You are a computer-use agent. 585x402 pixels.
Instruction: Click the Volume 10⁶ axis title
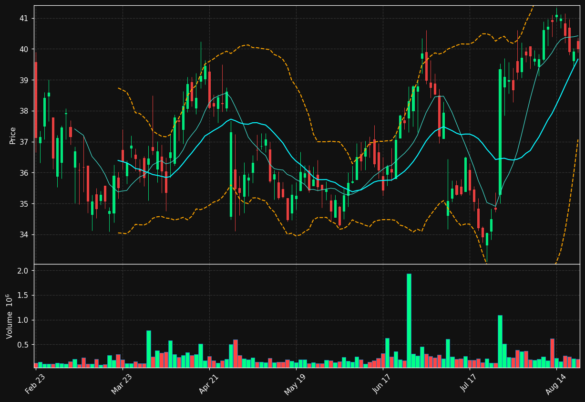[x=10, y=316]
